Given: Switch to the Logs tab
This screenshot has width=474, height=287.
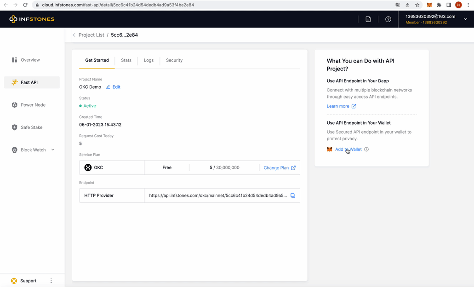Looking at the screenshot, I should pos(149,60).
